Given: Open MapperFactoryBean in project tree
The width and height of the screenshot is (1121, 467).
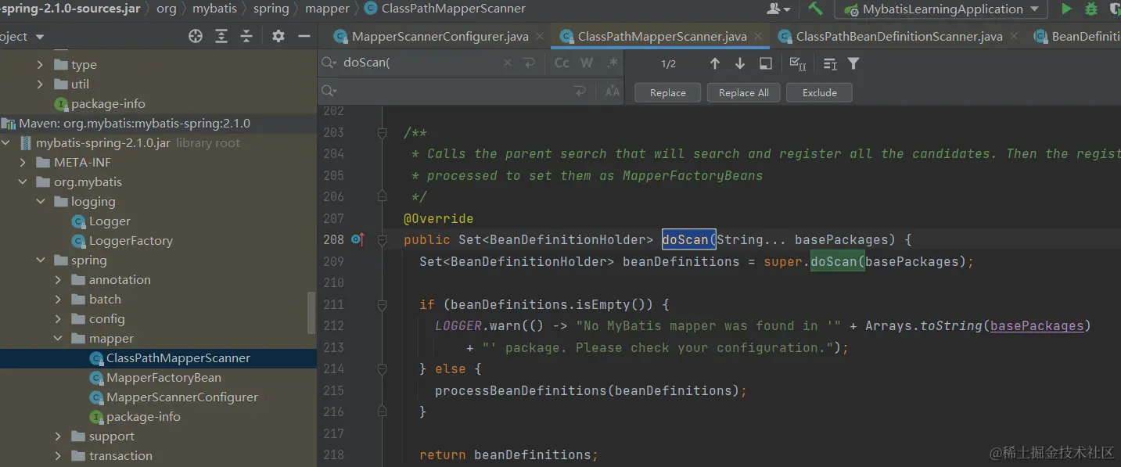Looking at the screenshot, I should (x=163, y=378).
